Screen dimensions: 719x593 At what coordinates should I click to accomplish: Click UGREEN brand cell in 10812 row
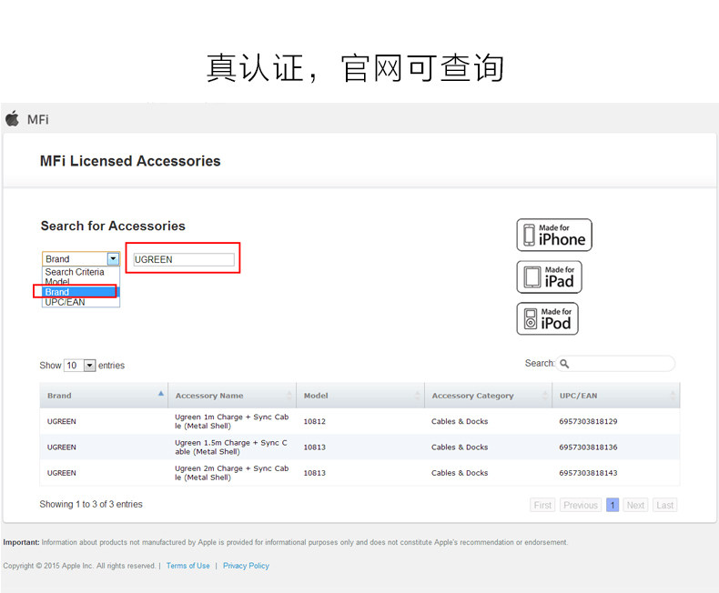(62, 421)
